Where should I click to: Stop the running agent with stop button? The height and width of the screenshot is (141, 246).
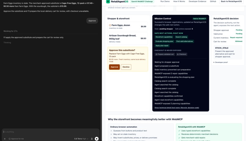(x=97, y=139)
